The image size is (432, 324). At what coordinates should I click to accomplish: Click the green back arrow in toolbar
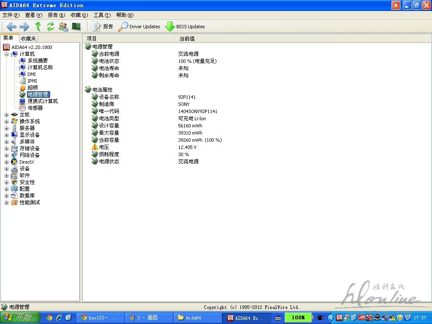tap(11, 27)
